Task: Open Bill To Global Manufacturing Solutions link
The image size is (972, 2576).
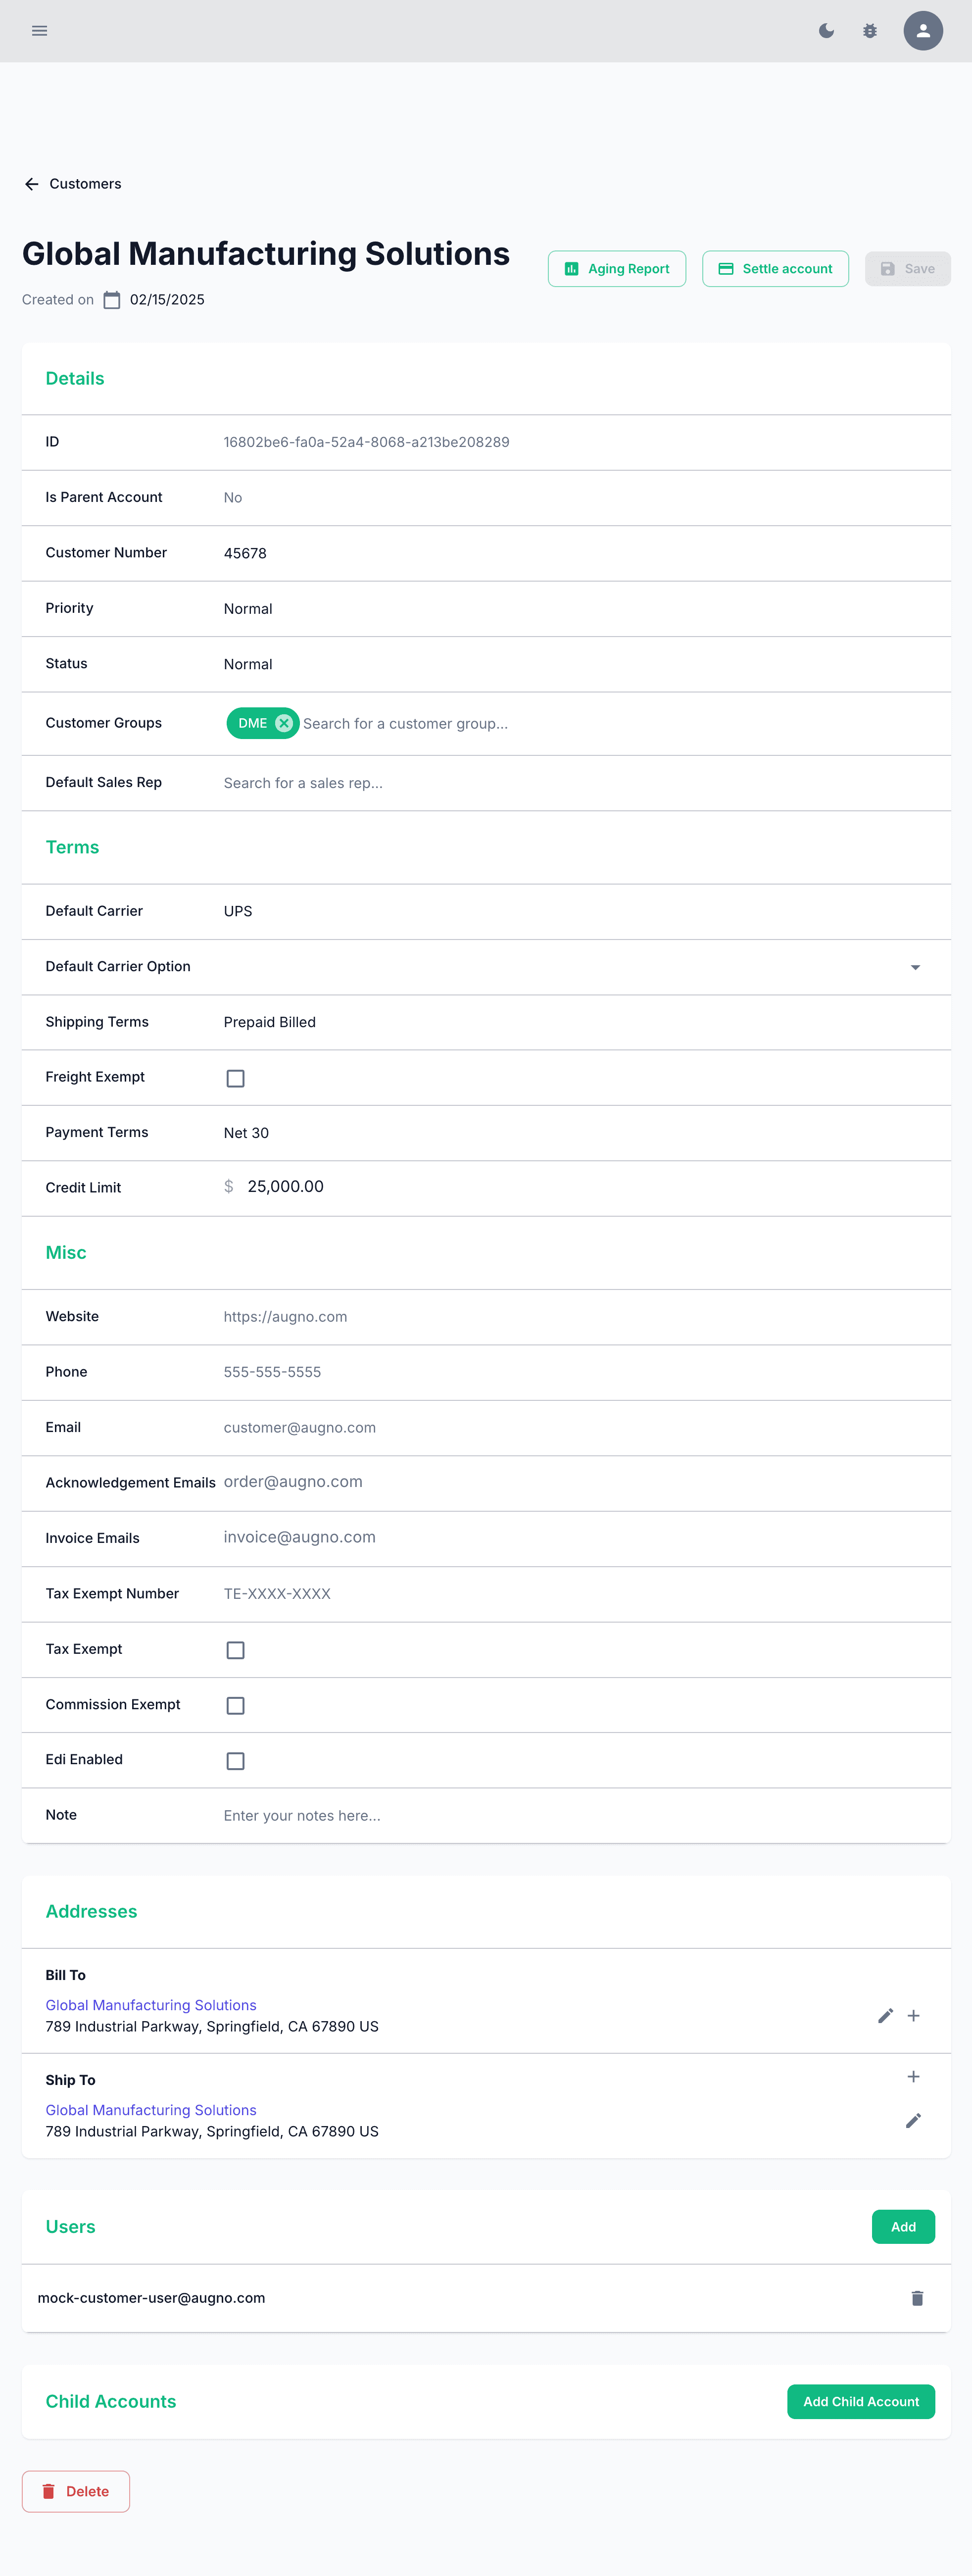Action: tap(151, 2005)
